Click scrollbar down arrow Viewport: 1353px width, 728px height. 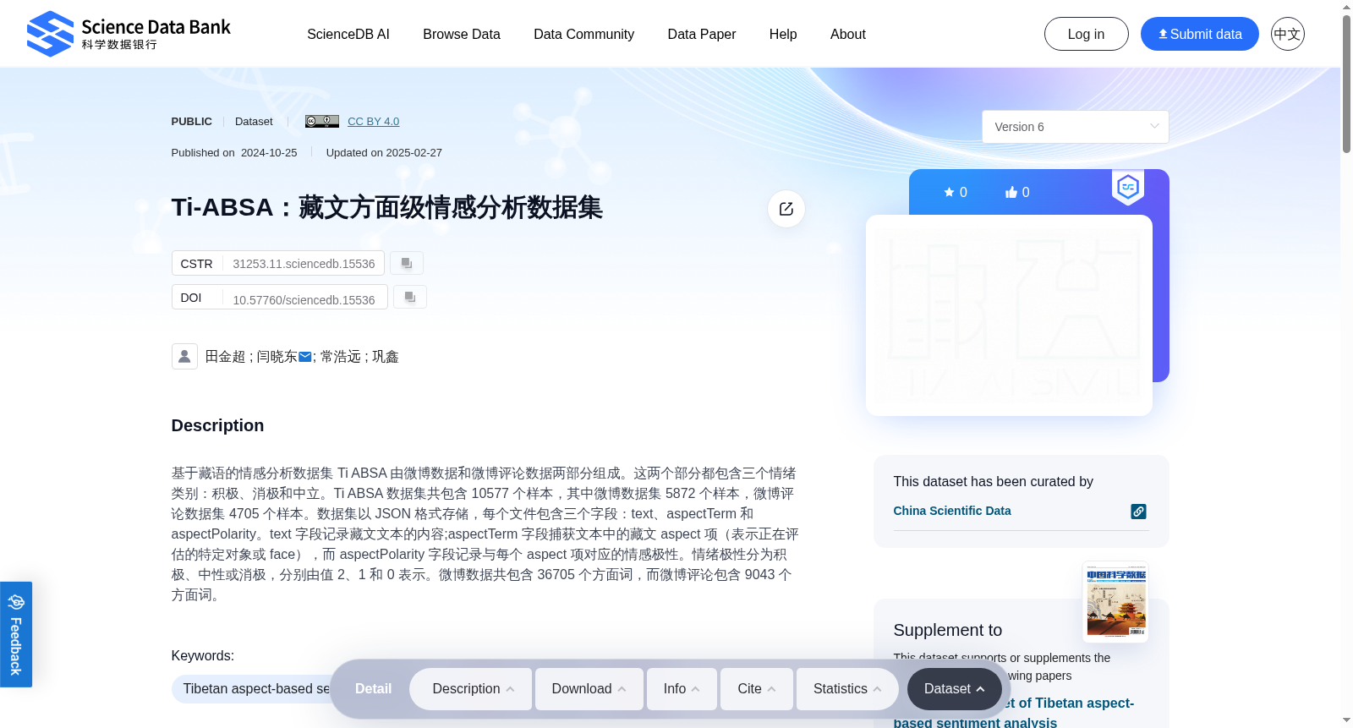[x=1346, y=720]
